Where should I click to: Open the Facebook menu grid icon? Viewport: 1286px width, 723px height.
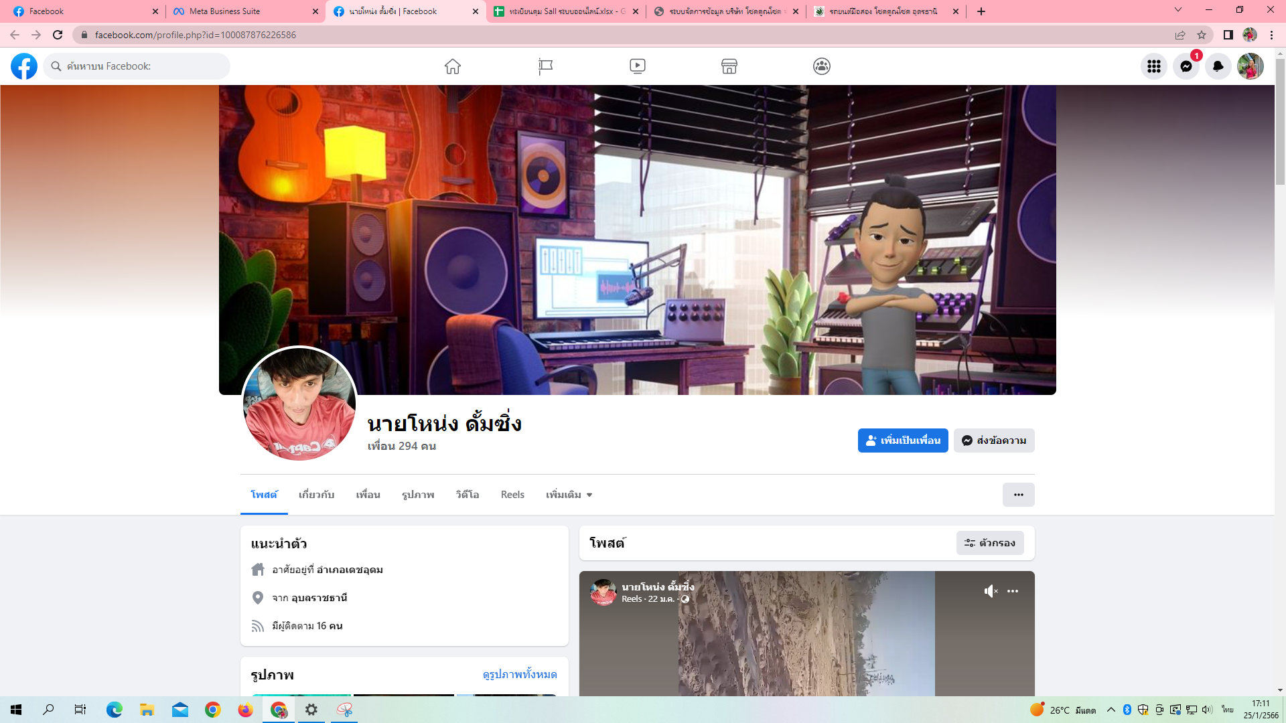pyautogui.click(x=1153, y=66)
